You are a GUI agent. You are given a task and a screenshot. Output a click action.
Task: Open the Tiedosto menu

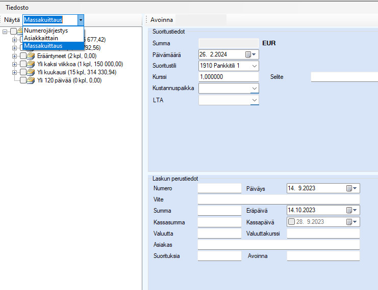[x=17, y=8]
